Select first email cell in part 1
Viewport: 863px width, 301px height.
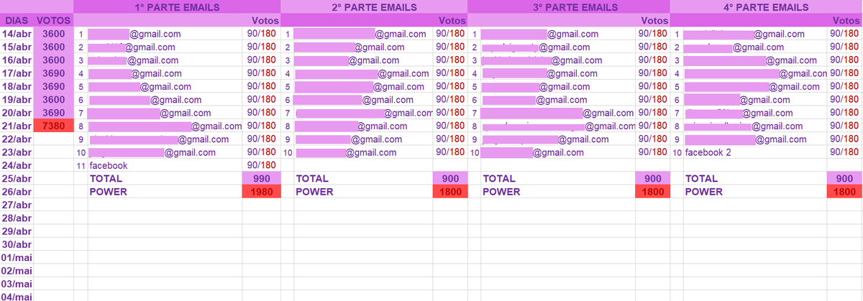(165, 34)
